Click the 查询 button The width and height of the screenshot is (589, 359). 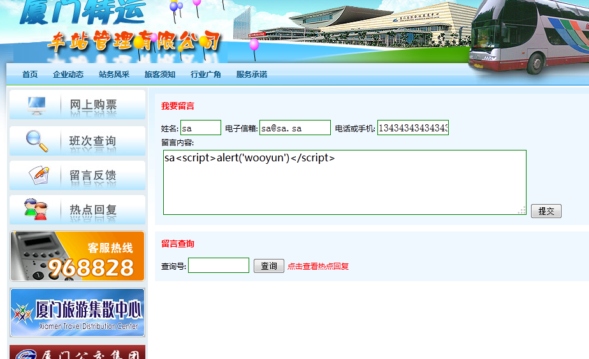pos(269,266)
